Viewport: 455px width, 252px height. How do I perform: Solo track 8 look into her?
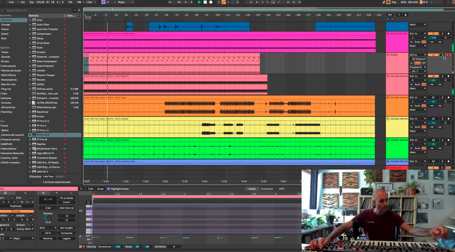point(442,34)
